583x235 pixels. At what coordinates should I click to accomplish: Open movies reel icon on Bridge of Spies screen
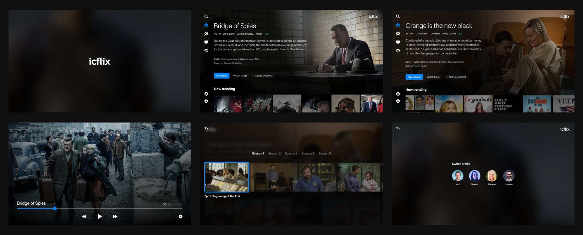click(206, 34)
